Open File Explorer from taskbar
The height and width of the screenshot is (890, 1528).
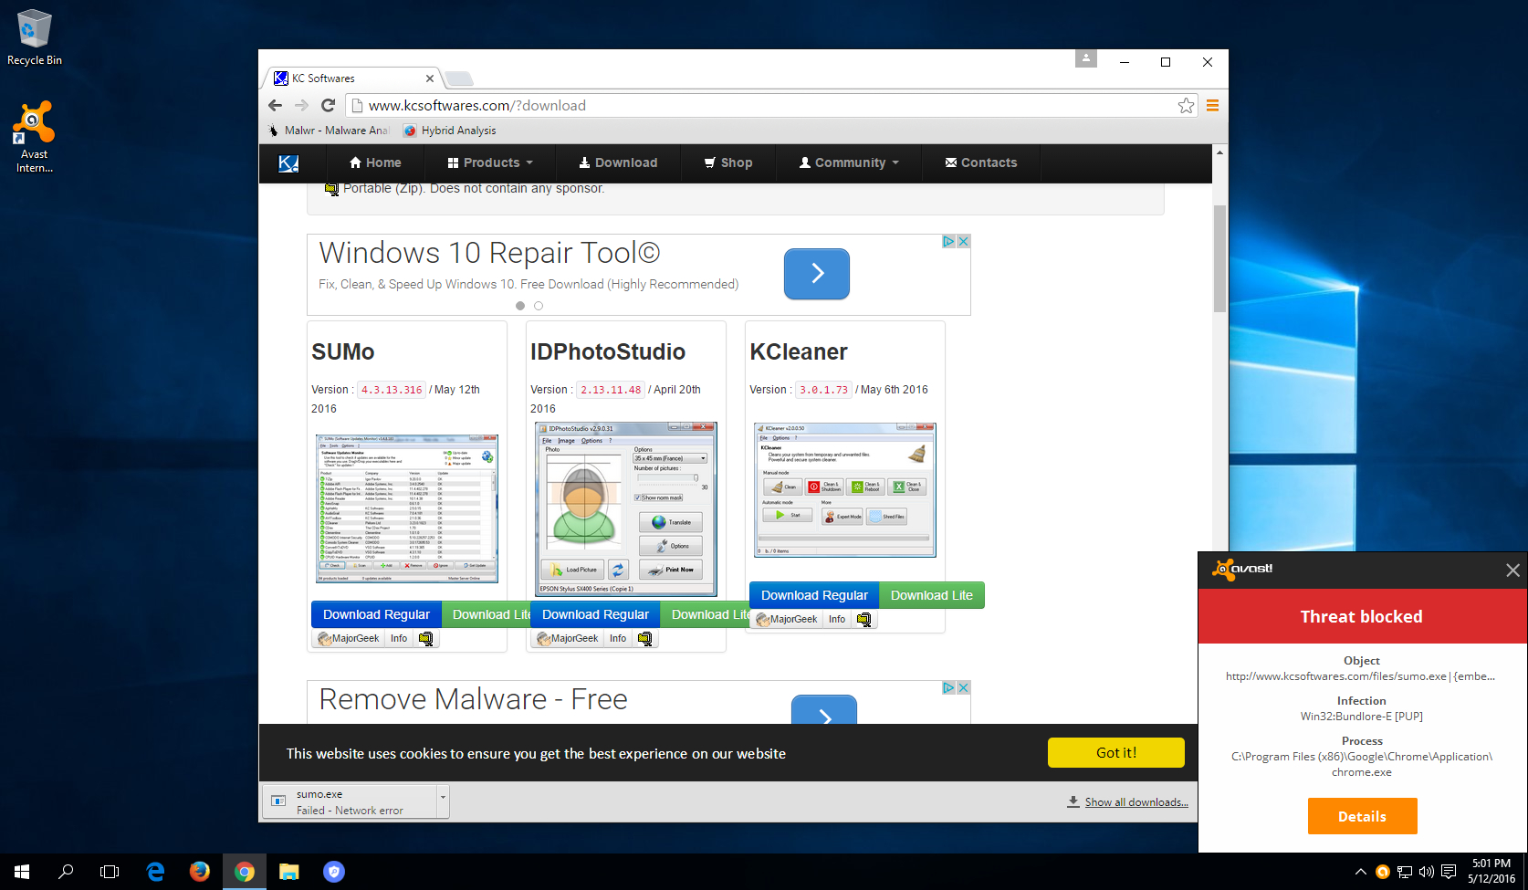[288, 872]
